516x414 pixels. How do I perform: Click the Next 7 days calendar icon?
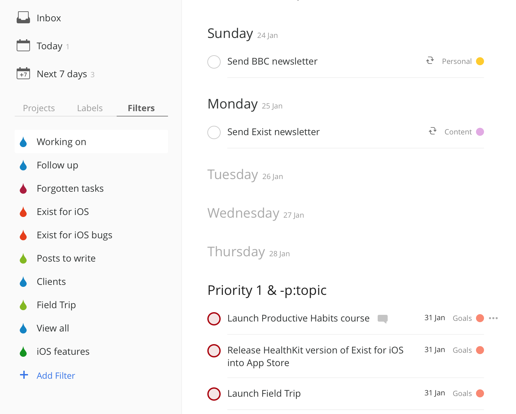click(x=23, y=74)
